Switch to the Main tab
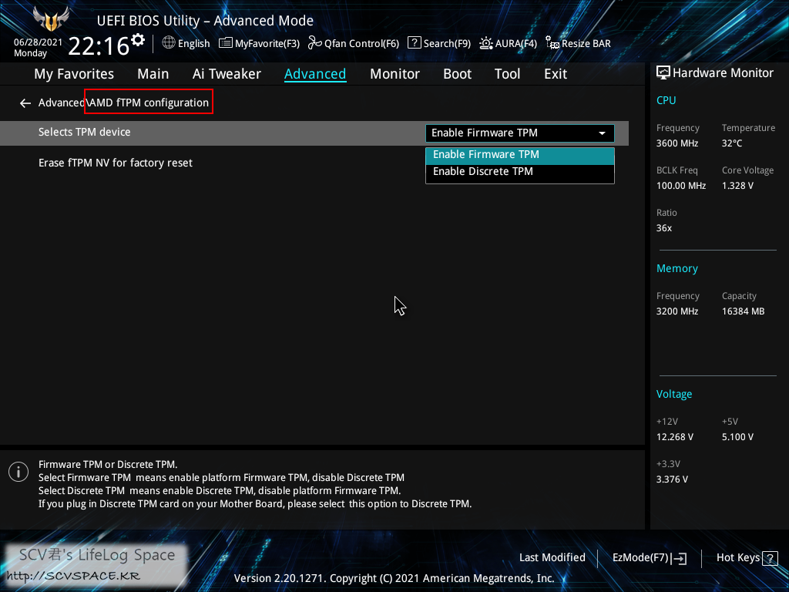Viewport: 789px width, 592px height. (153, 74)
